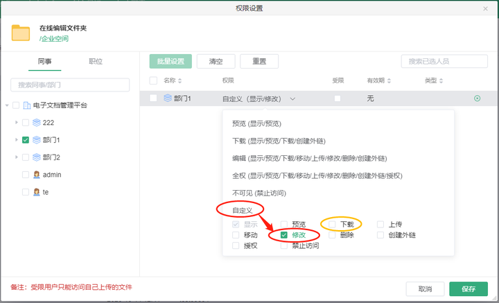Screen dimensions: 499x303
Task: Click the te user avatar icon
Action: click(37, 192)
